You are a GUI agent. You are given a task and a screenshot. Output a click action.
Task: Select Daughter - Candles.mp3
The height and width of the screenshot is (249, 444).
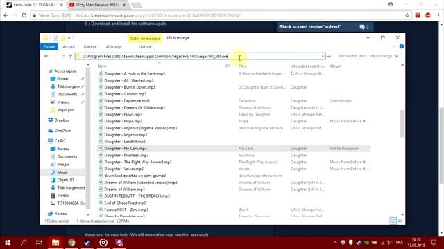click(x=125, y=94)
